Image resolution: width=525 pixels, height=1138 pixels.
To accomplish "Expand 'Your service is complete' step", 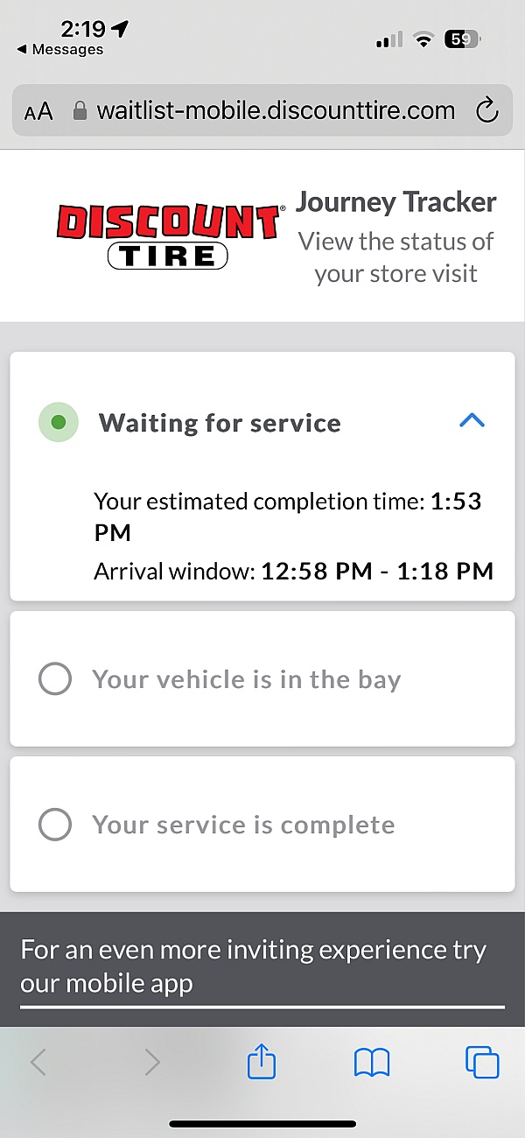I will pos(243,825).
